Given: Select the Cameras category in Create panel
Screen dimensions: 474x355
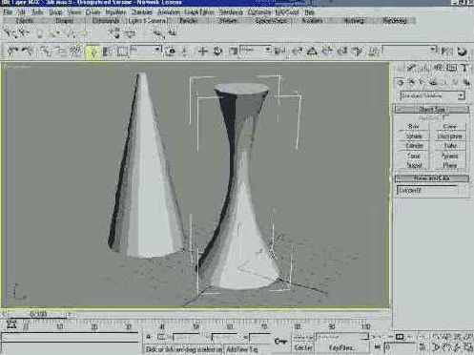Looking at the screenshot, I should click(433, 82).
